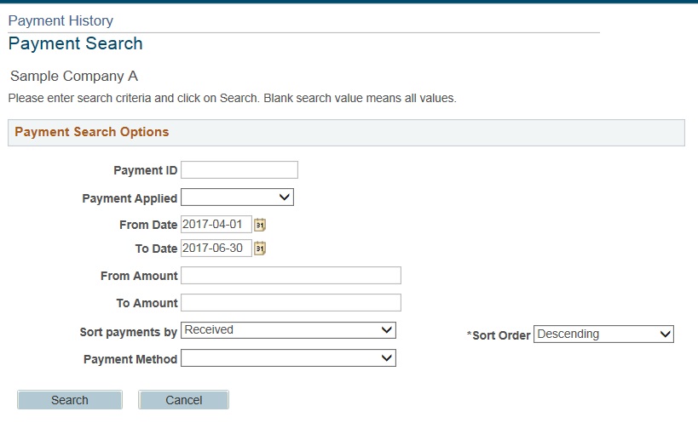Image resolution: width=698 pixels, height=423 pixels.
Task: Open the Sort Order dropdown showing Descending
Action: (x=603, y=334)
